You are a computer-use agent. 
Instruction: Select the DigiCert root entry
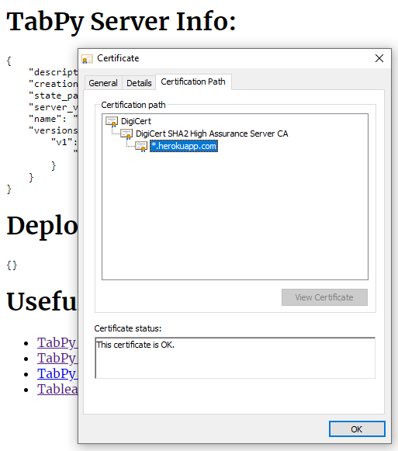coord(136,121)
